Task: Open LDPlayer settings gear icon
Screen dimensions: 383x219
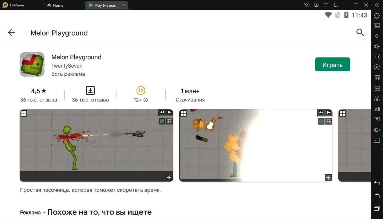Action: click(377, 16)
